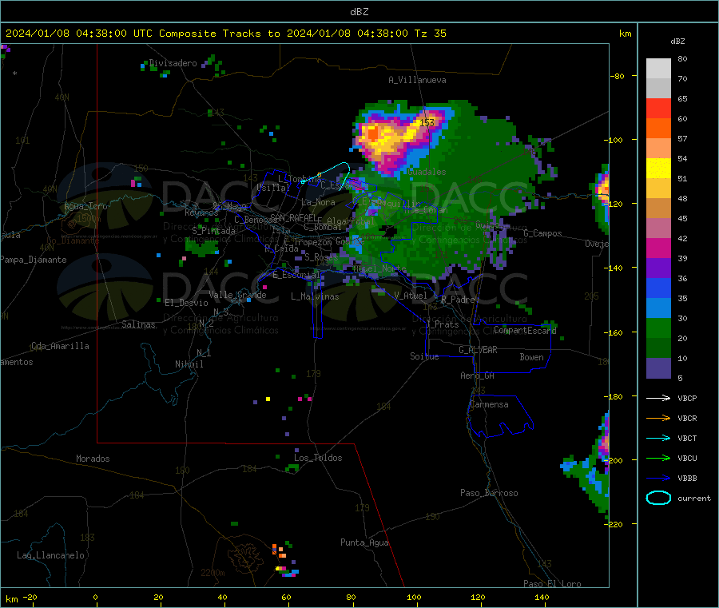Select the purple 36-39 dBZ swatch

pos(658,268)
